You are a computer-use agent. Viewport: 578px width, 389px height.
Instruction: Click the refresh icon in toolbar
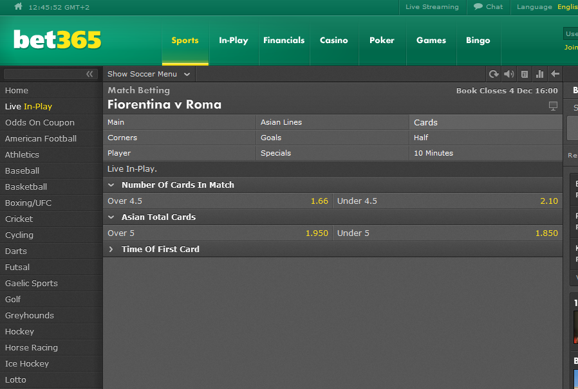(494, 74)
